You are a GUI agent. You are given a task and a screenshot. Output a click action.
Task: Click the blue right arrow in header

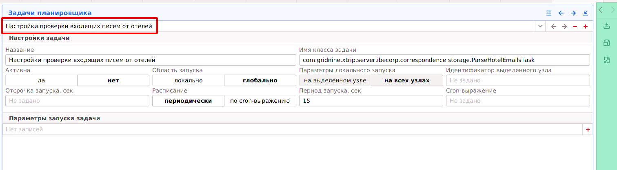point(573,13)
